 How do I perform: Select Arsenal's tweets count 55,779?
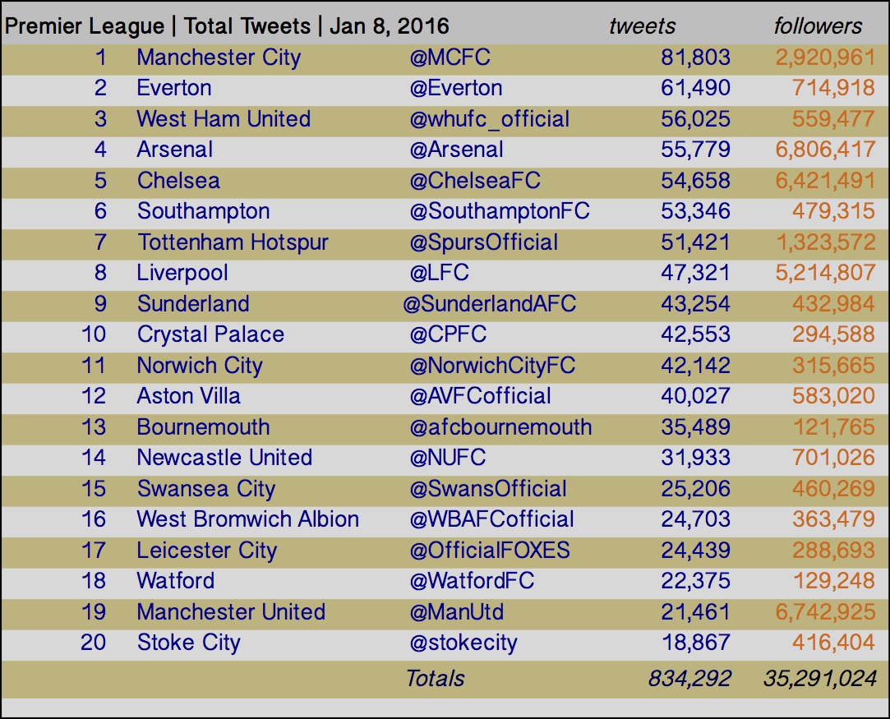coord(695,150)
